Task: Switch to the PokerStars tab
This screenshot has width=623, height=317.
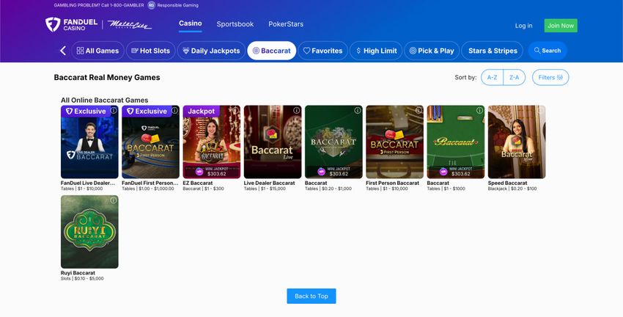Action: 286,24
